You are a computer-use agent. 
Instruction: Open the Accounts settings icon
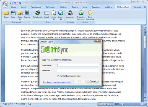70,13
